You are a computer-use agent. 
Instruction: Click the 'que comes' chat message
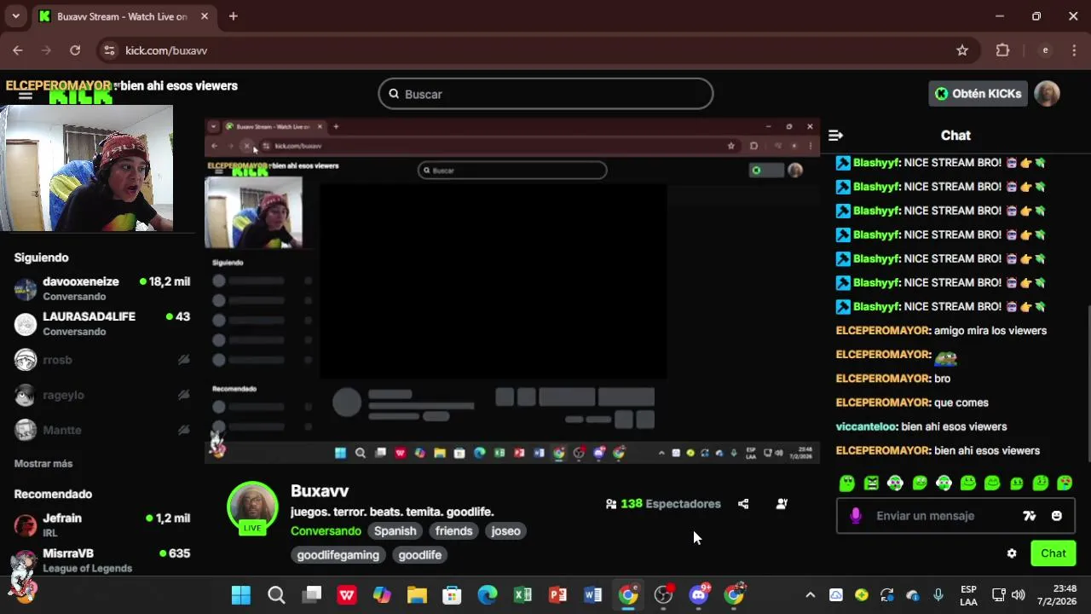pos(961,403)
